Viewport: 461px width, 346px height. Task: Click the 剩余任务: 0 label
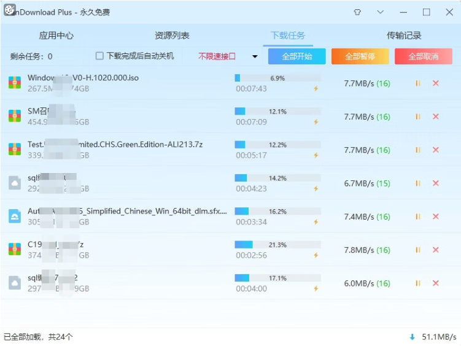[x=31, y=56]
